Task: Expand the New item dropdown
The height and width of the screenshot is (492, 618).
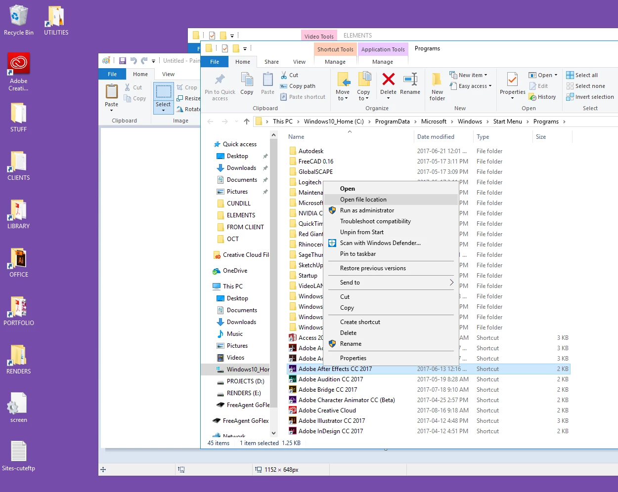Action: (x=469, y=75)
